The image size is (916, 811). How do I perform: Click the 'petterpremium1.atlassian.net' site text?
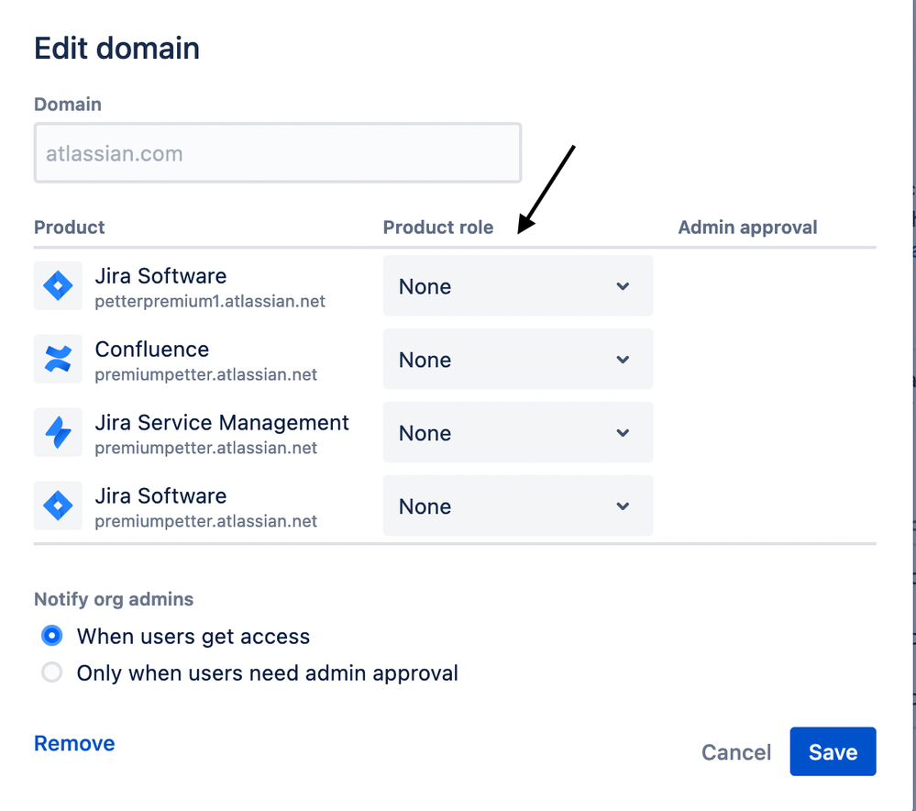[210, 302]
